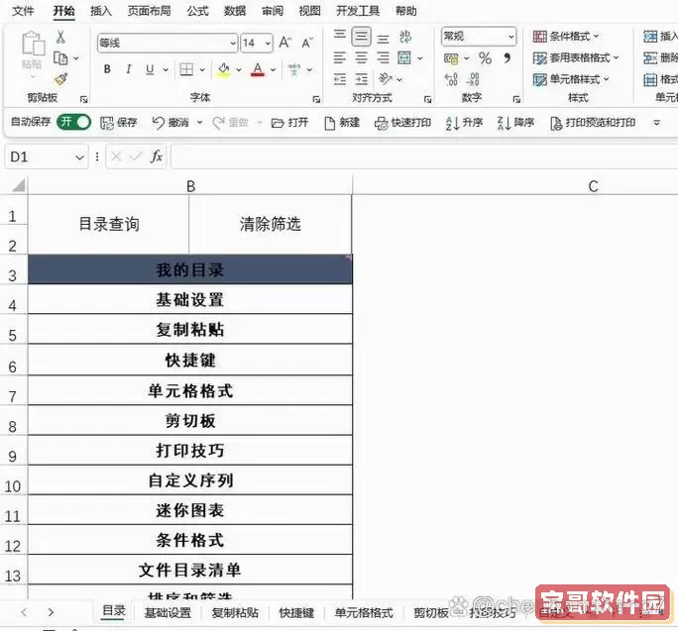Toggle the AutoSave switch off
The width and height of the screenshot is (678, 631).
[x=74, y=122]
